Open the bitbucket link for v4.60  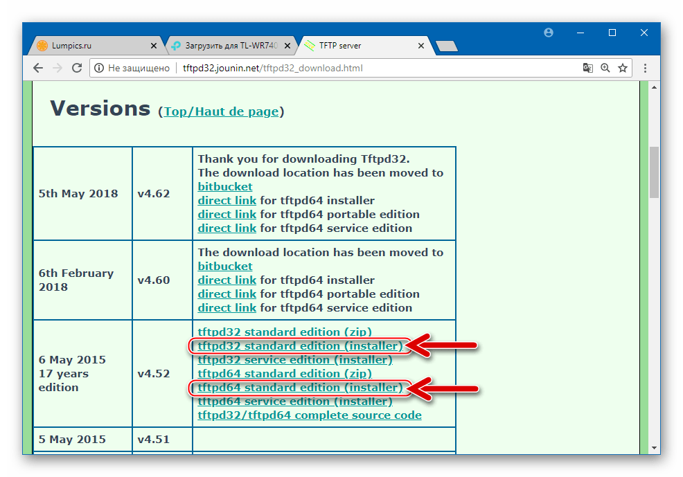[x=224, y=267]
